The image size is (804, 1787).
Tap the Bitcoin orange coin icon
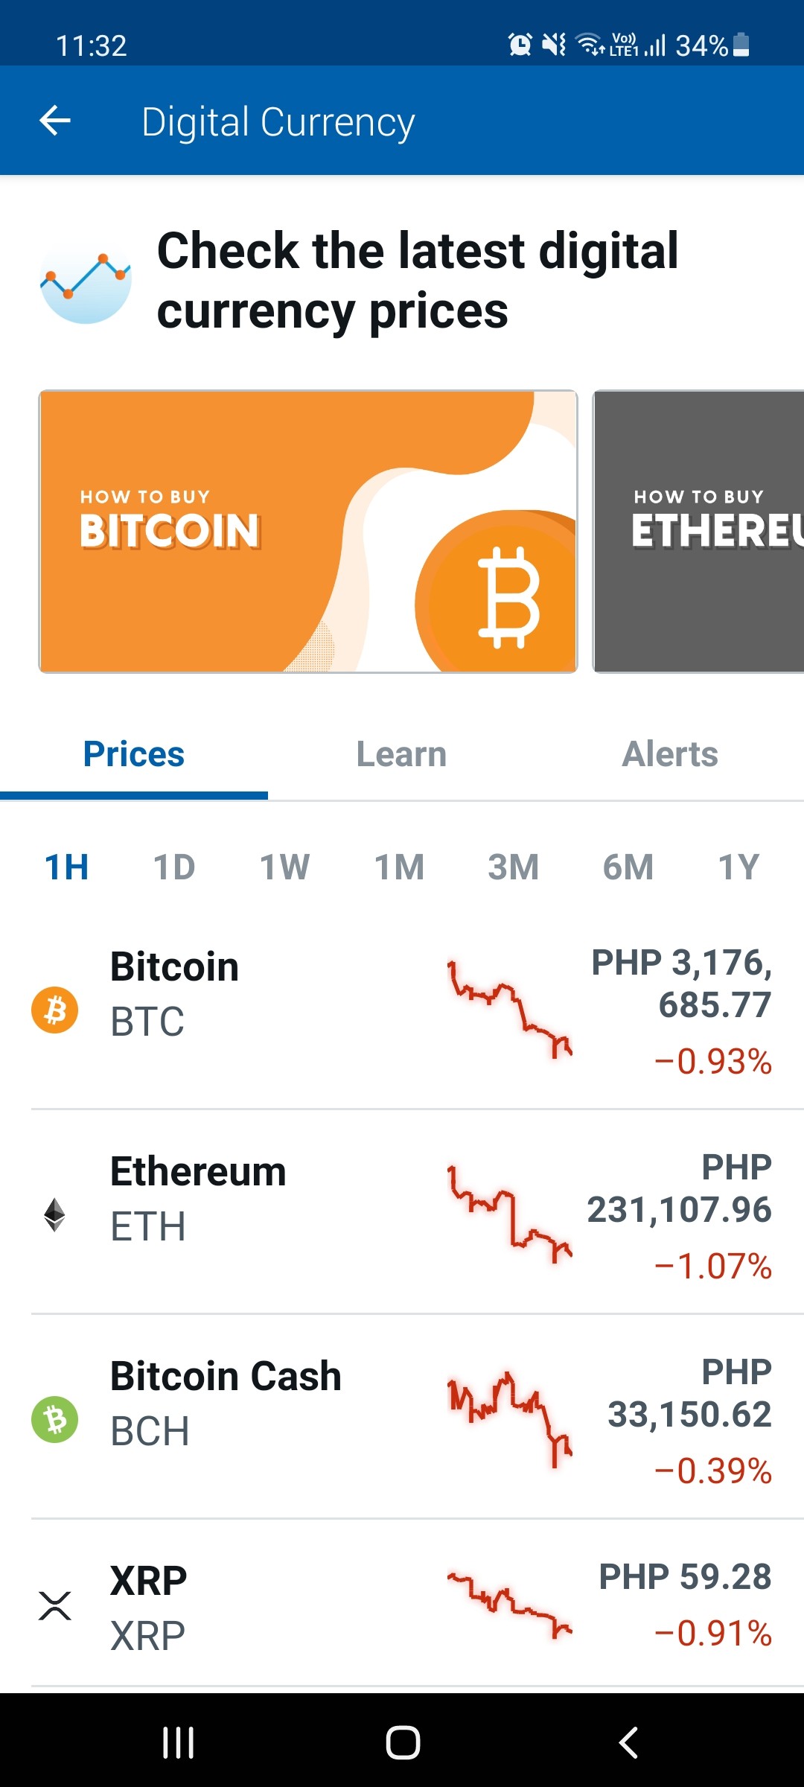pos(54,1010)
